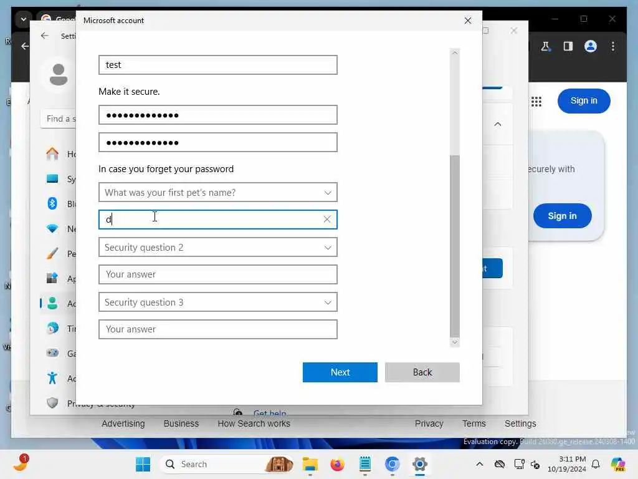Open Chrome Labs flask icon
The width and height of the screenshot is (638, 479).
click(x=545, y=46)
